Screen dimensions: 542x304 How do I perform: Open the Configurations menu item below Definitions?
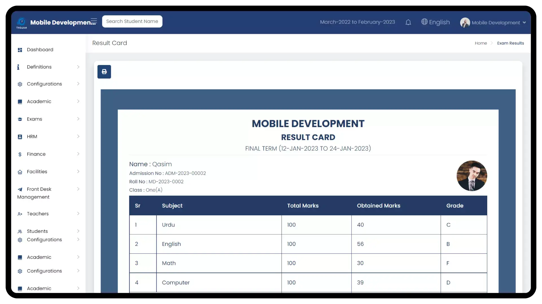click(x=48, y=84)
